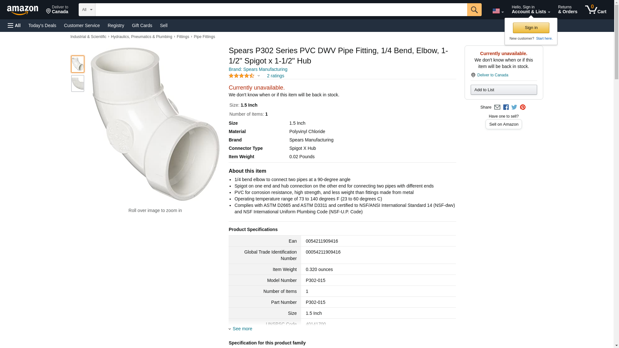Click into the Amazon search field

tap(281, 10)
